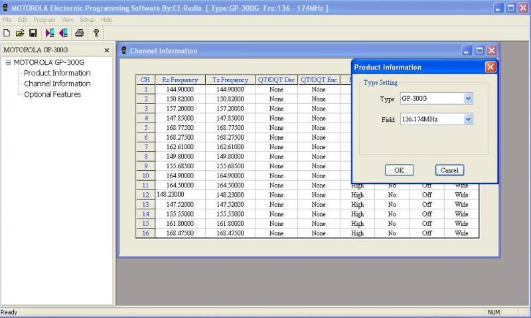The height and width of the screenshot is (318, 531).
Task: Click channel 13 Off cell
Action: [x=427, y=205]
